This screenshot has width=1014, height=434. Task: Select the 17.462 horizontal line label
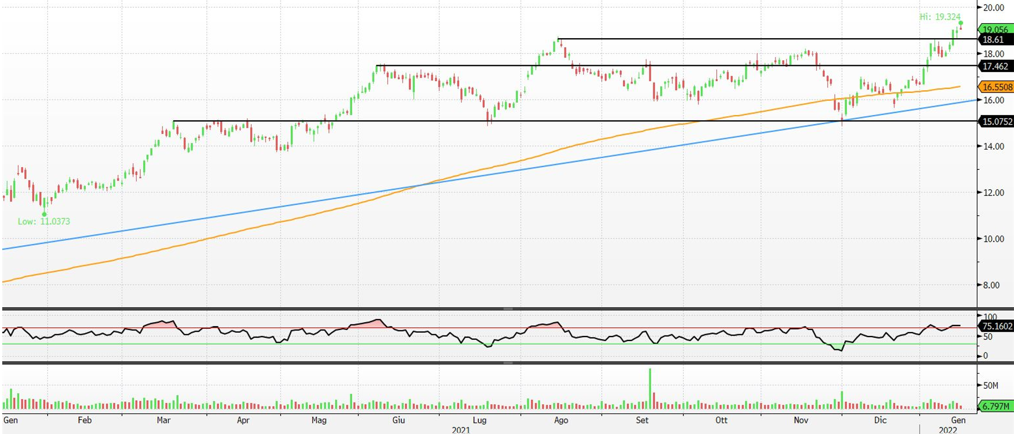996,66
